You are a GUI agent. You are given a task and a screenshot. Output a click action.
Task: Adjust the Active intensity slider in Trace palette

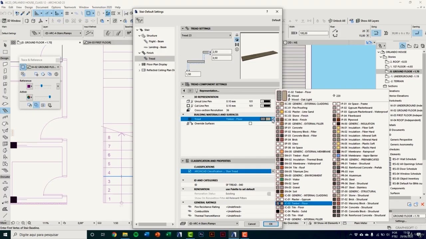[50, 97]
